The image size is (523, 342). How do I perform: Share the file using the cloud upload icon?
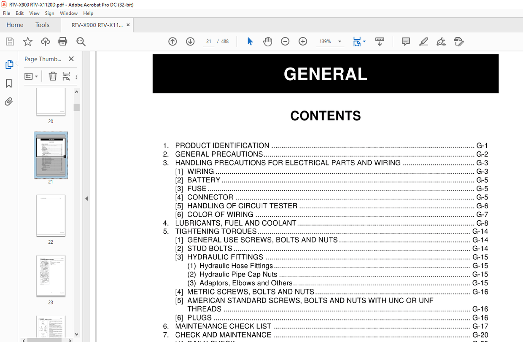45,41
